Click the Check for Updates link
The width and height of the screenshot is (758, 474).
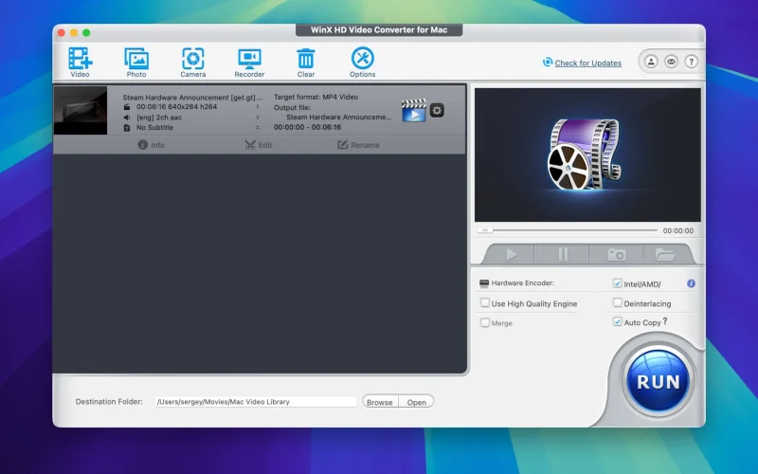click(x=587, y=63)
